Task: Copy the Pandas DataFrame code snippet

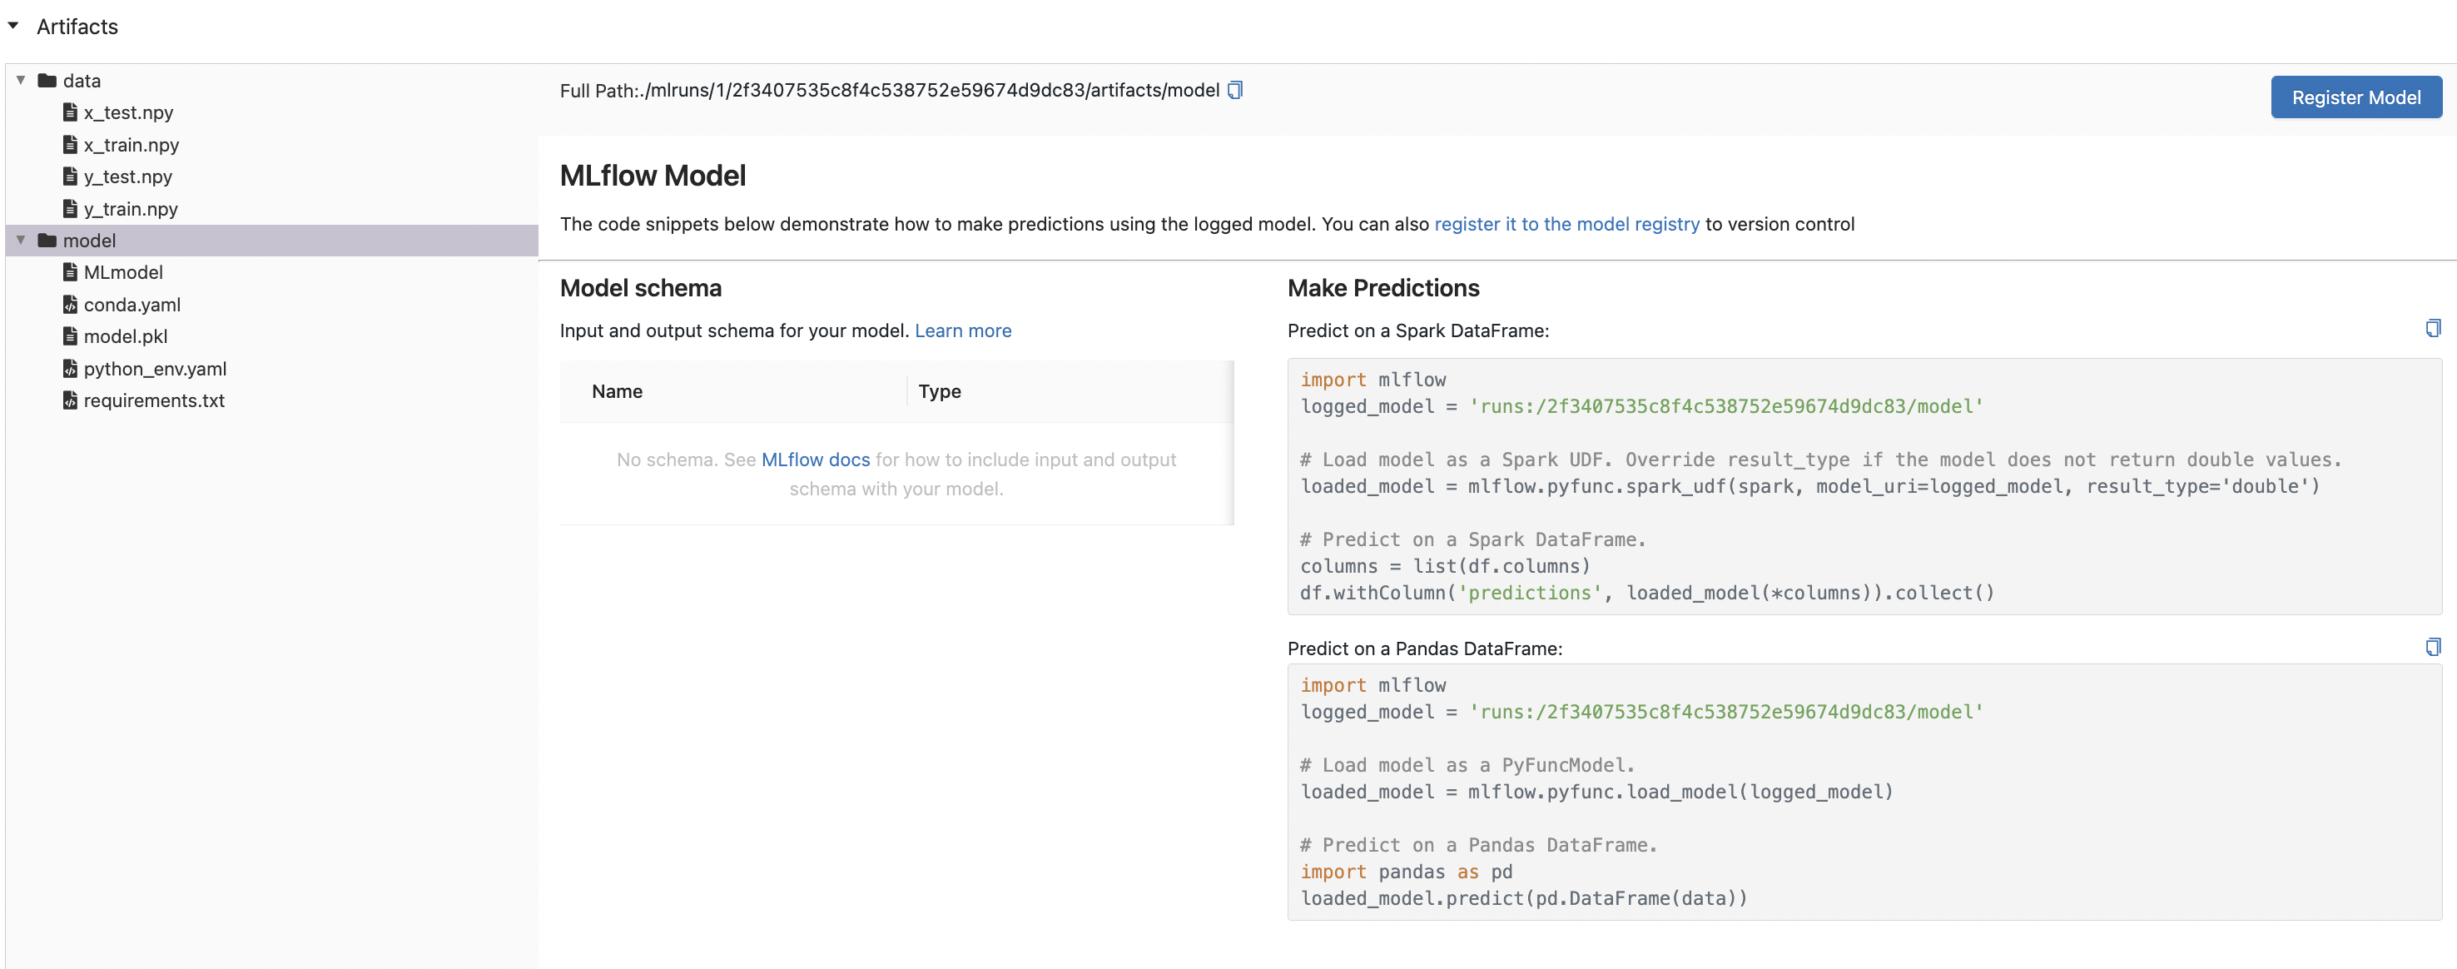Action: (x=2434, y=647)
